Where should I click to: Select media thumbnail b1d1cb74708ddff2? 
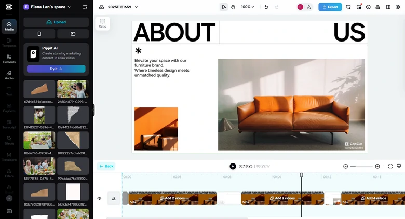[x=73, y=192]
